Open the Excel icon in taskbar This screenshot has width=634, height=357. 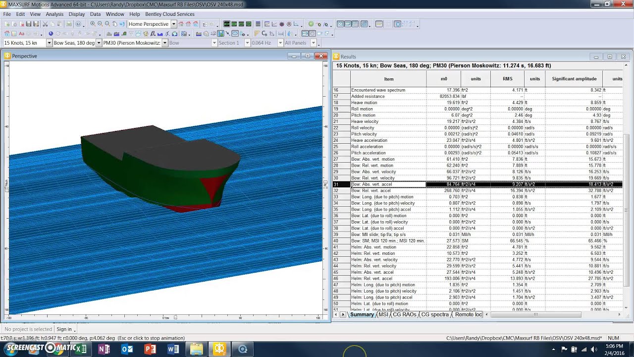81,349
